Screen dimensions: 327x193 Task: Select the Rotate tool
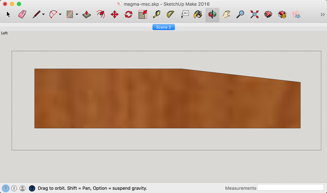pos(128,15)
